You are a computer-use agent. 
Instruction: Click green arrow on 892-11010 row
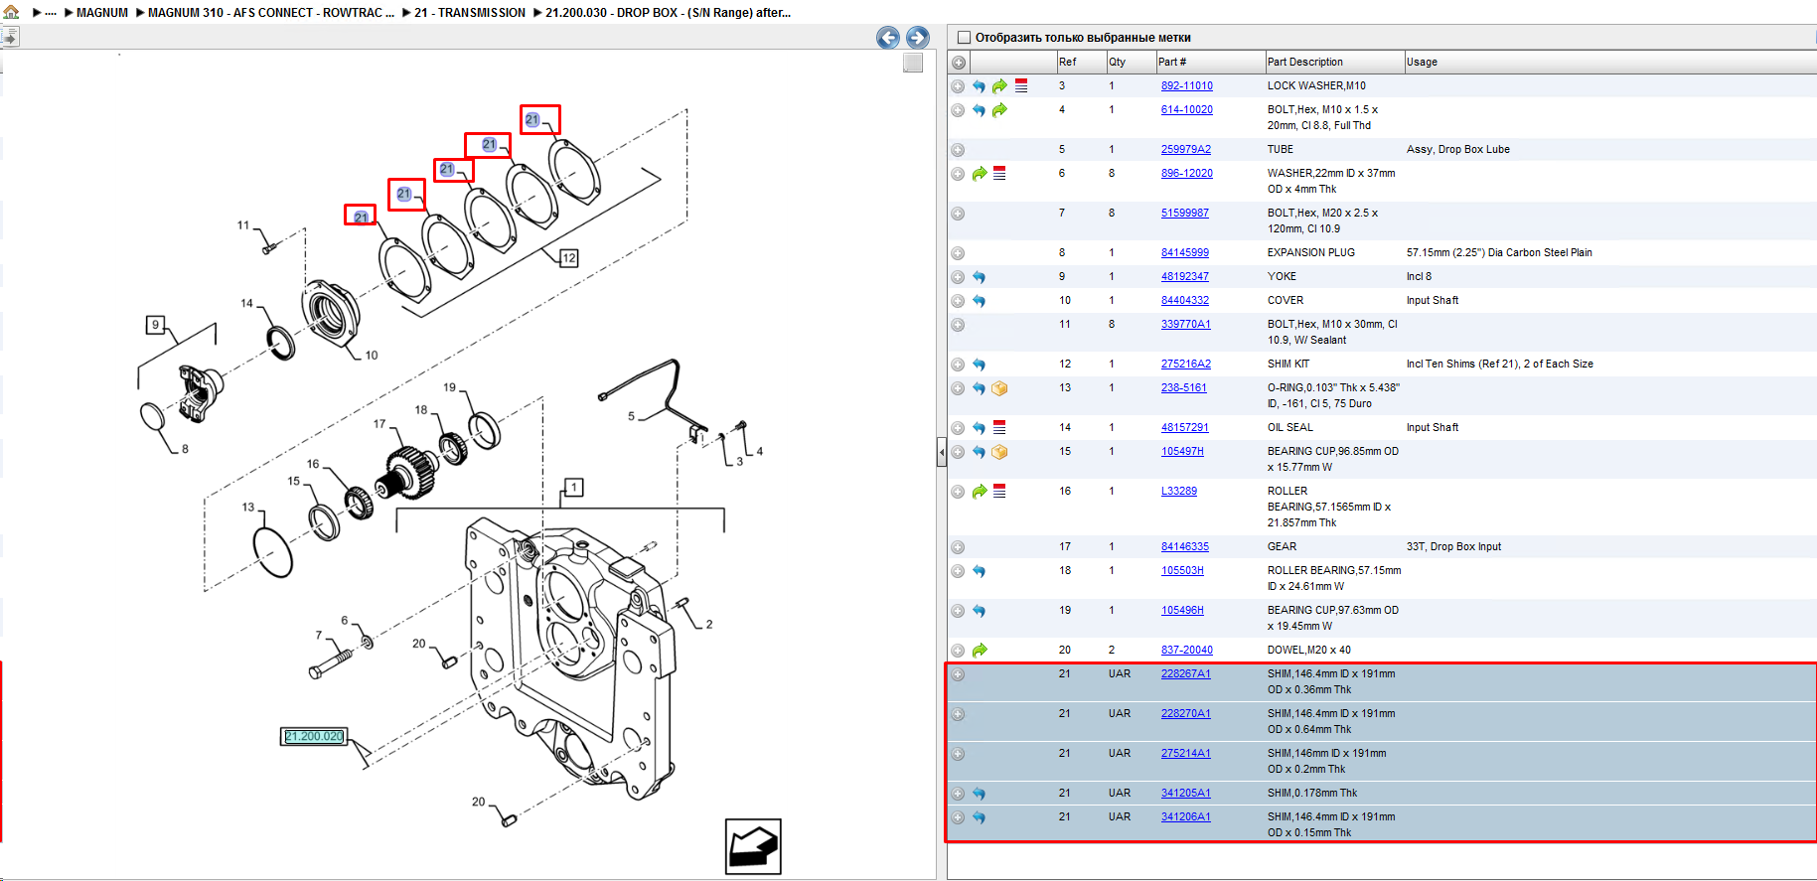point(999,86)
